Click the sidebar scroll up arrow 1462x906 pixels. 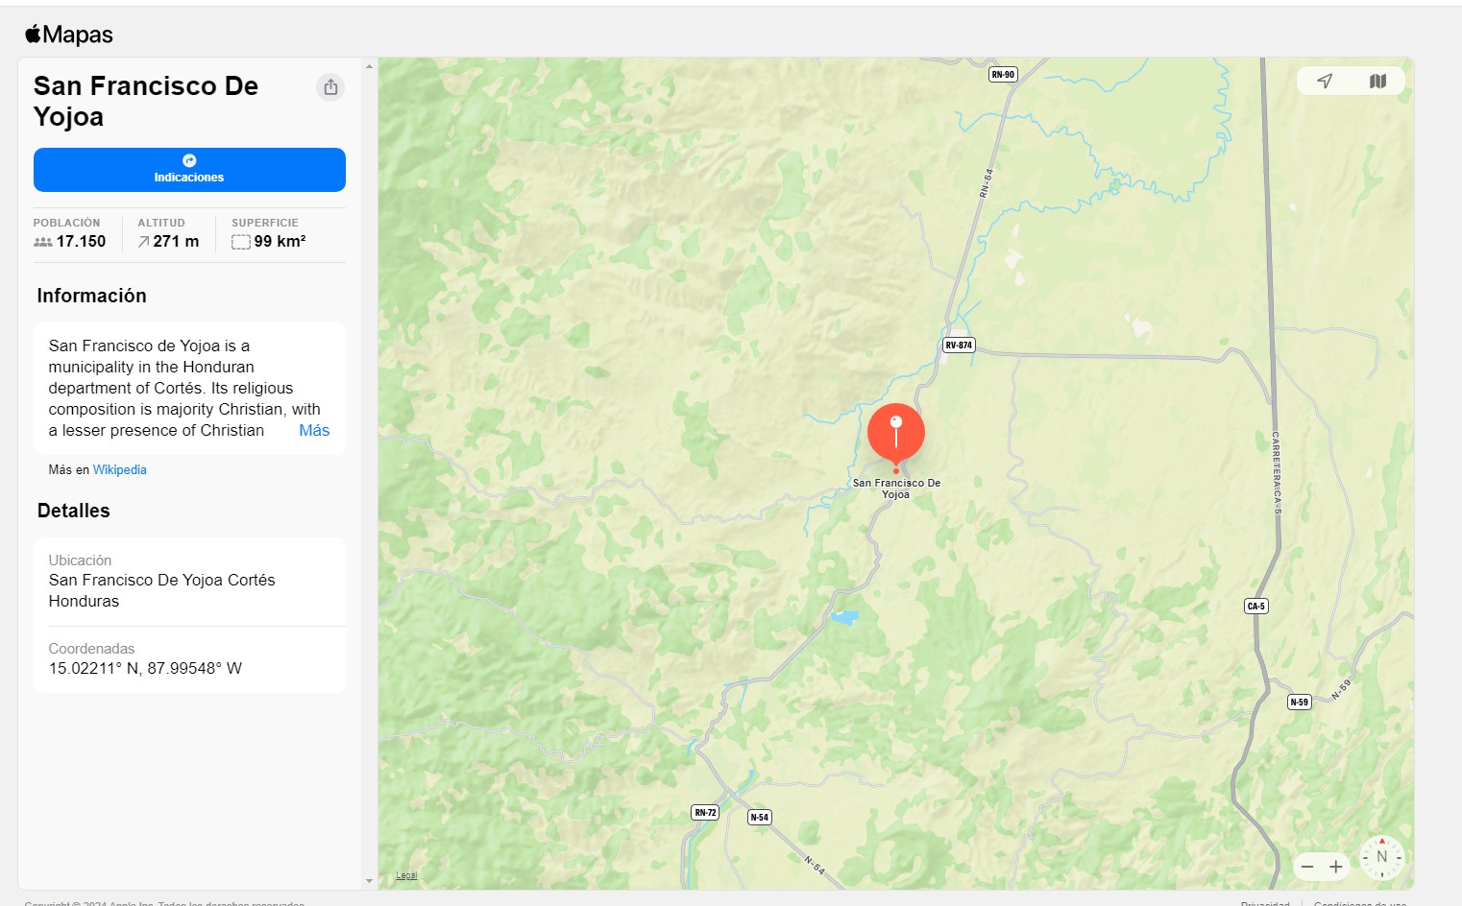point(369,66)
